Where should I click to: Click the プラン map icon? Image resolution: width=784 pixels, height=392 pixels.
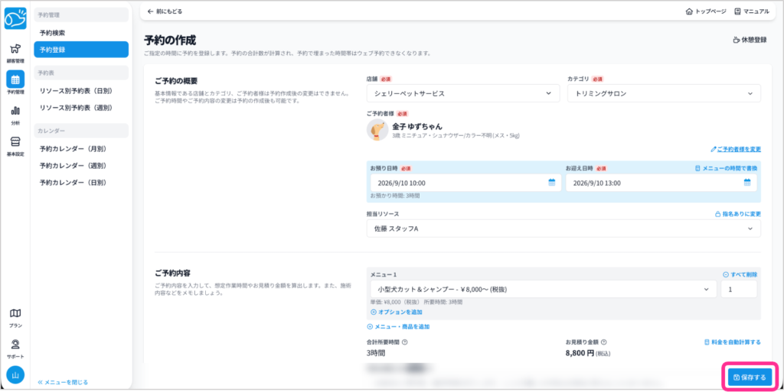(x=15, y=316)
